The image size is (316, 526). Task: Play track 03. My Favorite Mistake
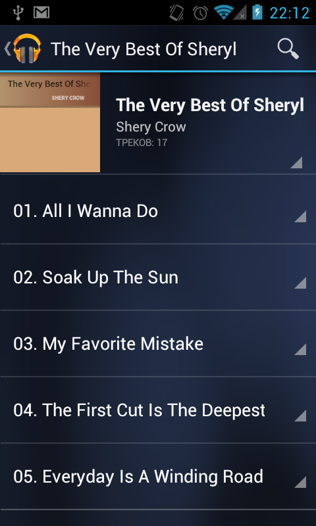click(x=158, y=344)
